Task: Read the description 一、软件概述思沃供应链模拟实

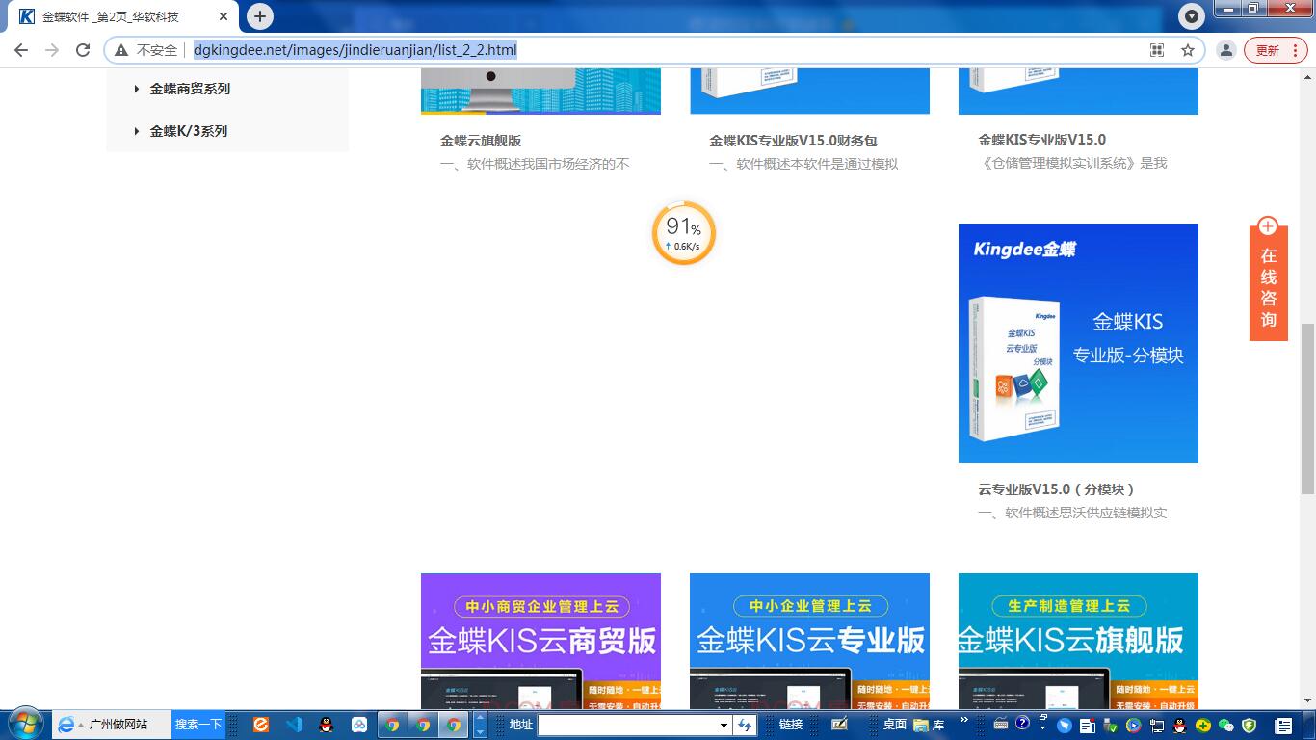Action: pos(1072,513)
